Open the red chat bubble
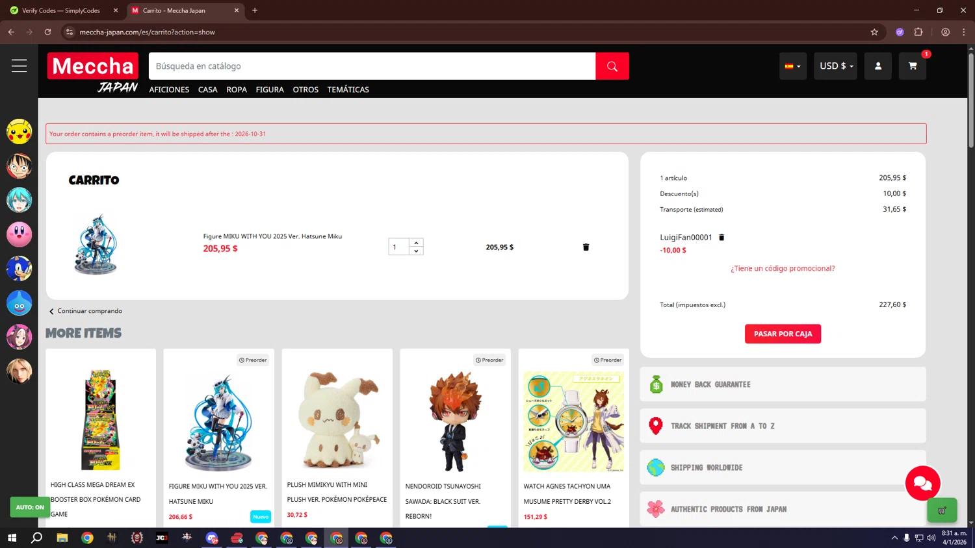975x548 pixels. tap(922, 483)
